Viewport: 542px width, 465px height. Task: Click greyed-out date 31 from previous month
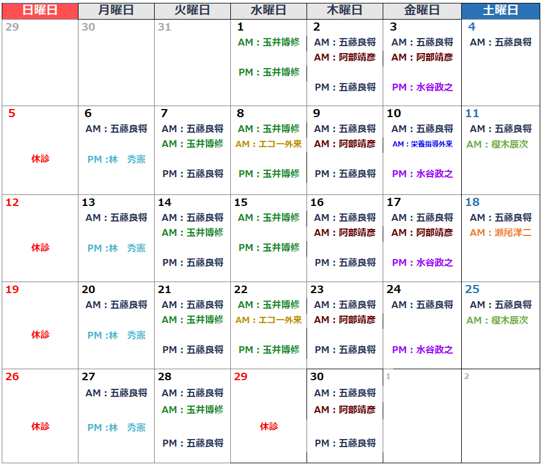pos(165,27)
